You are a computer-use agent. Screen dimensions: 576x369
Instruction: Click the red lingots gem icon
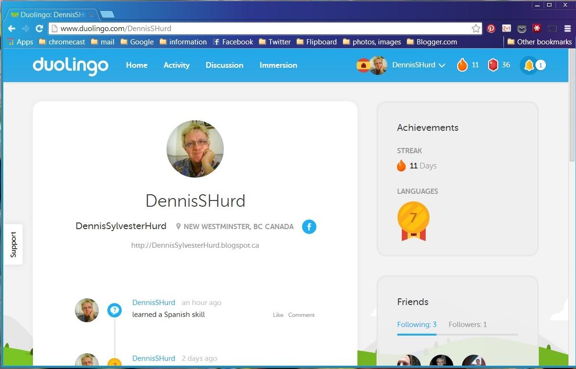click(493, 65)
